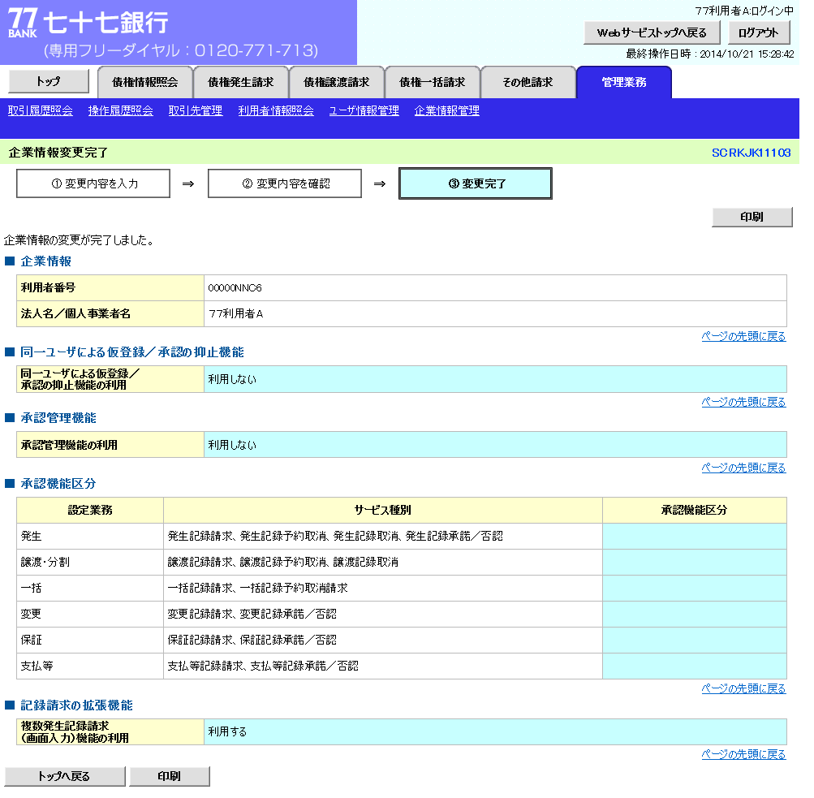The height and width of the screenshot is (798, 814).
Task: Click the 記録請求の拡張機能 section heading
Action: (x=76, y=705)
